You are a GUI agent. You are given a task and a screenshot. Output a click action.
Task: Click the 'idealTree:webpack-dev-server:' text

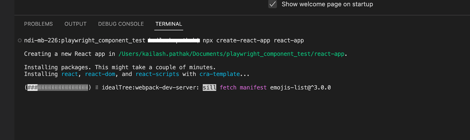[150, 87]
